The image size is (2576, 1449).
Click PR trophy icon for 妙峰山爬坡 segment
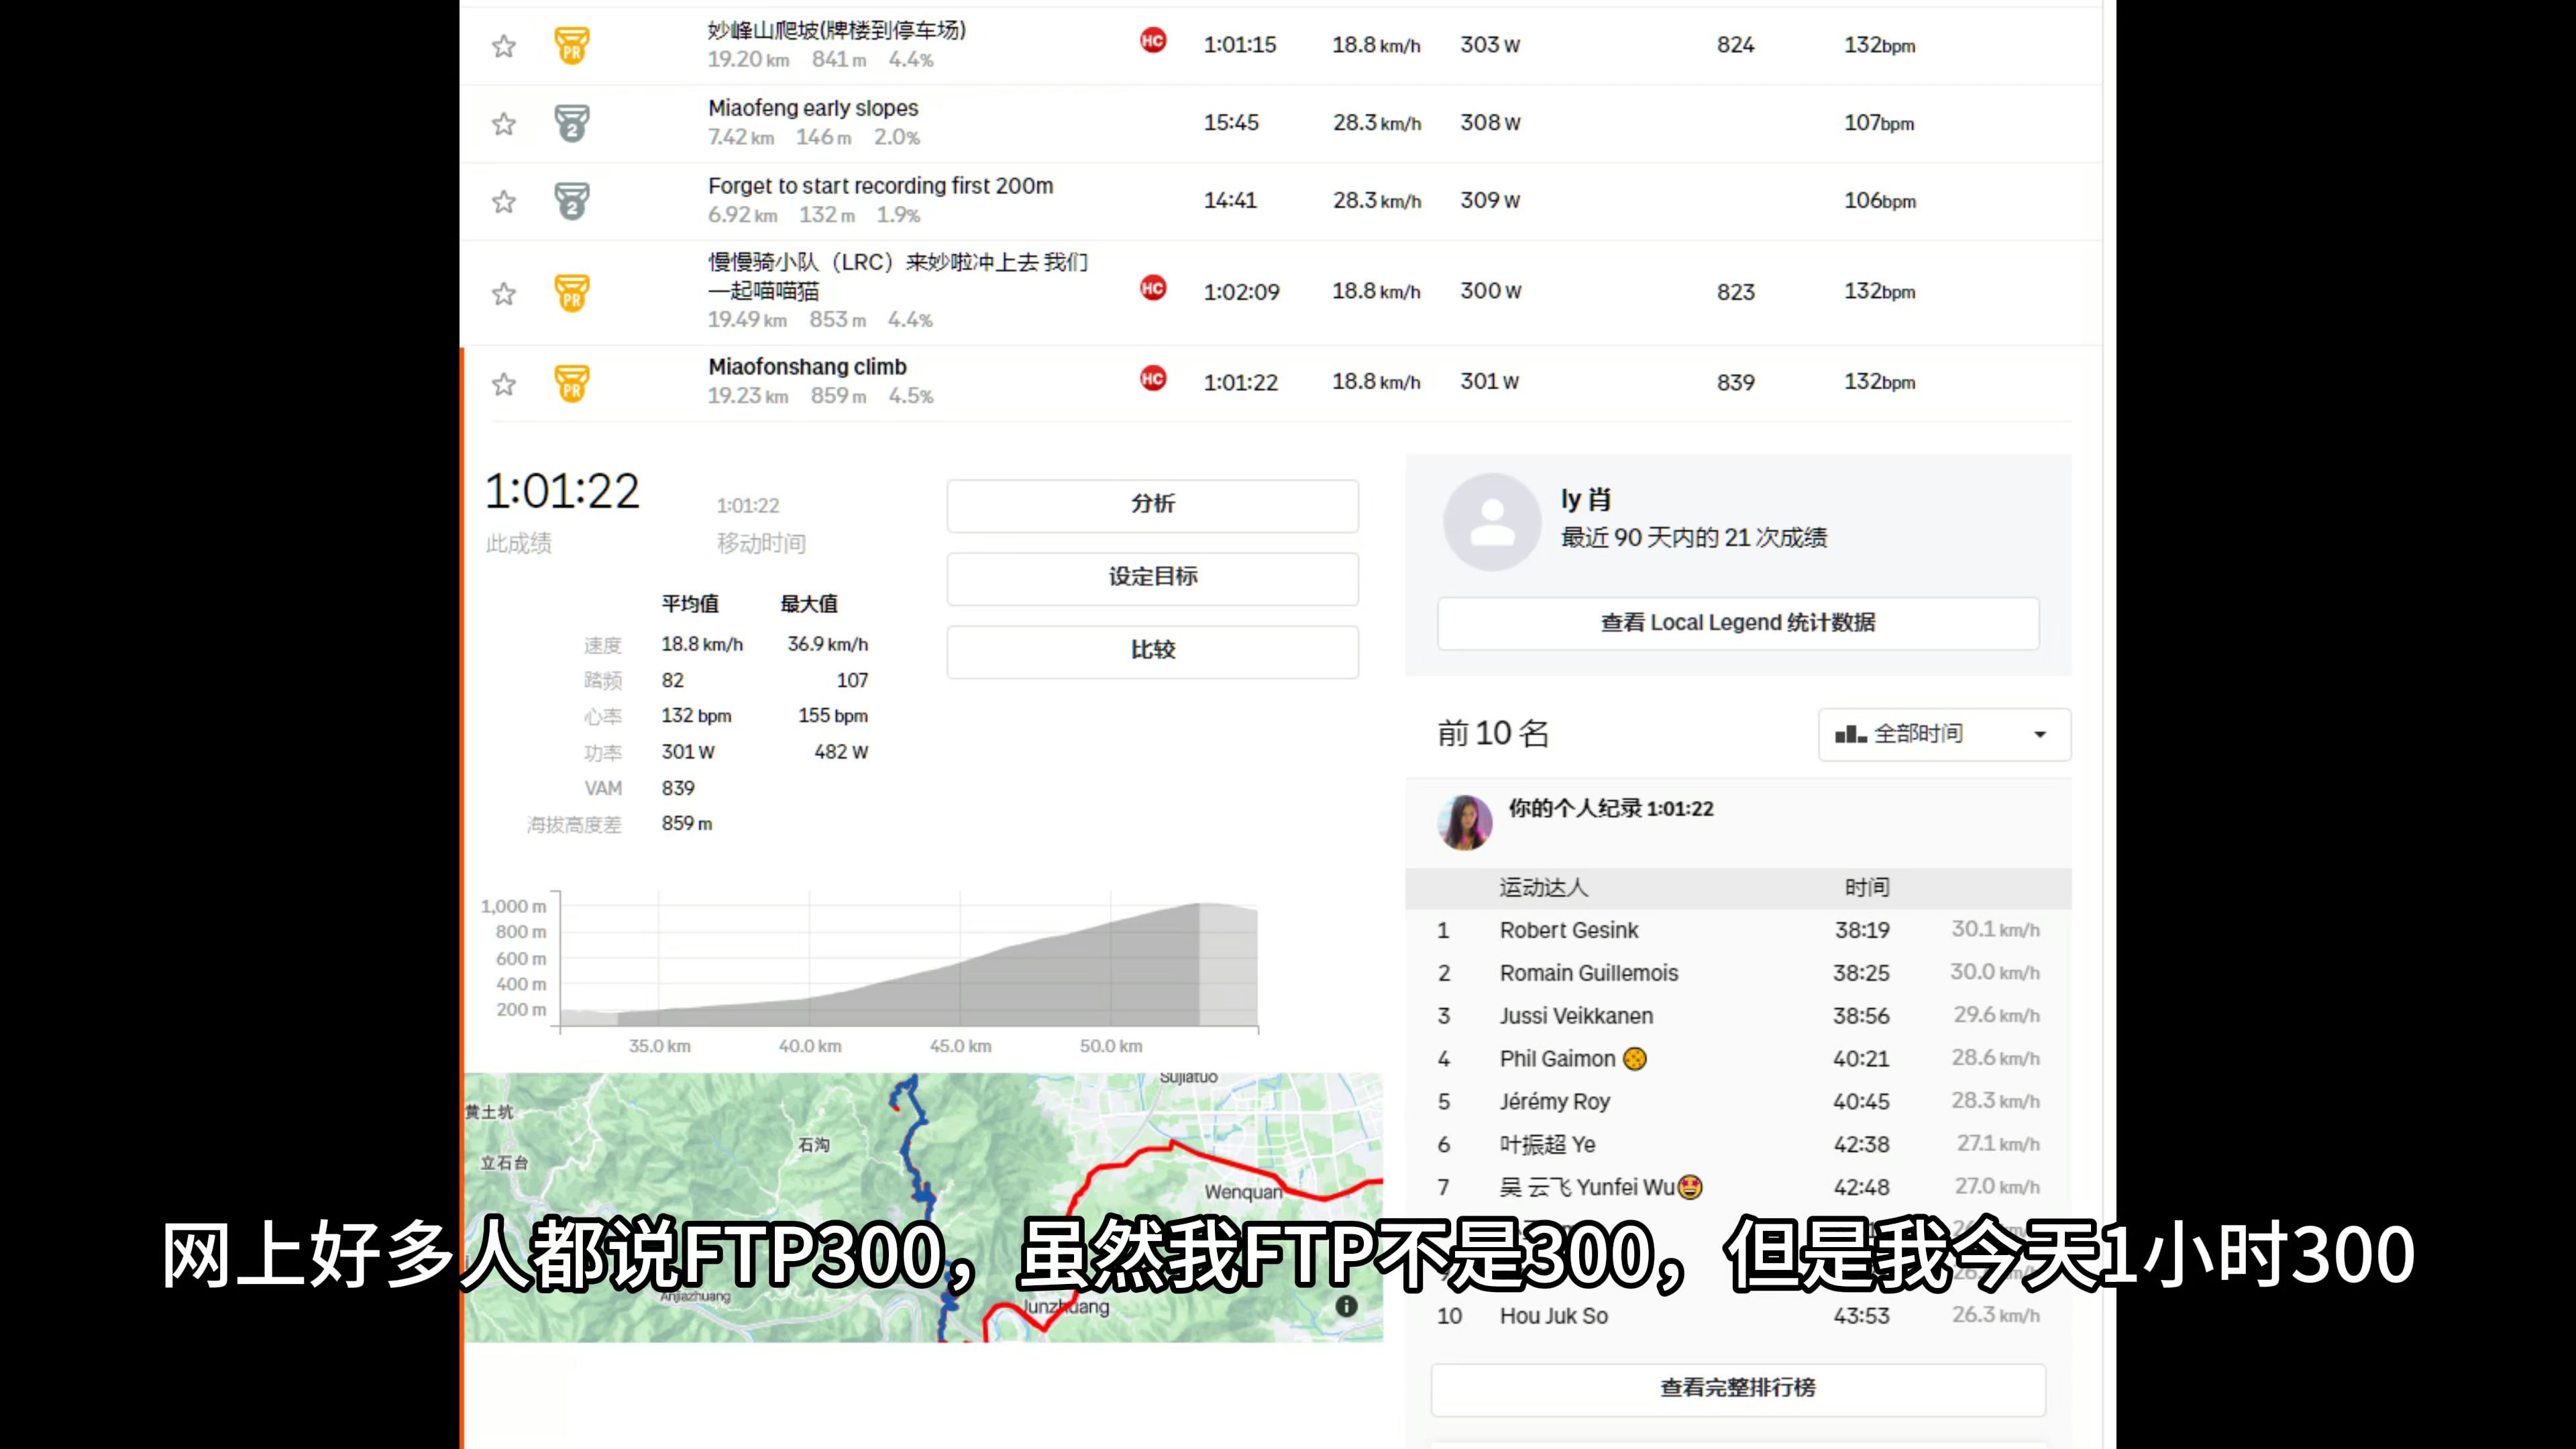pyautogui.click(x=572, y=45)
